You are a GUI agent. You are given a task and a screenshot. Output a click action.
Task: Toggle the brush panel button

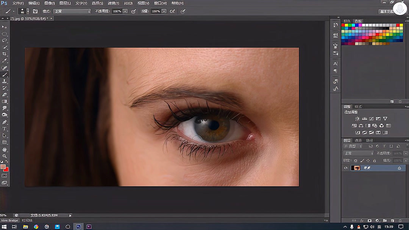coord(35,11)
